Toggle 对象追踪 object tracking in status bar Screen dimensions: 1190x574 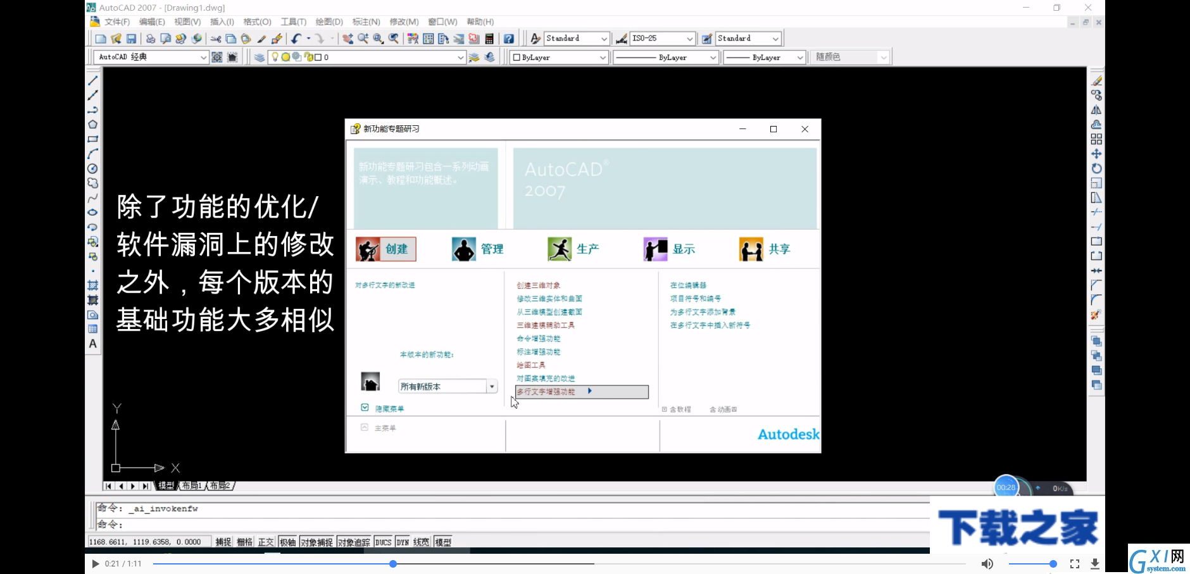tap(354, 542)
